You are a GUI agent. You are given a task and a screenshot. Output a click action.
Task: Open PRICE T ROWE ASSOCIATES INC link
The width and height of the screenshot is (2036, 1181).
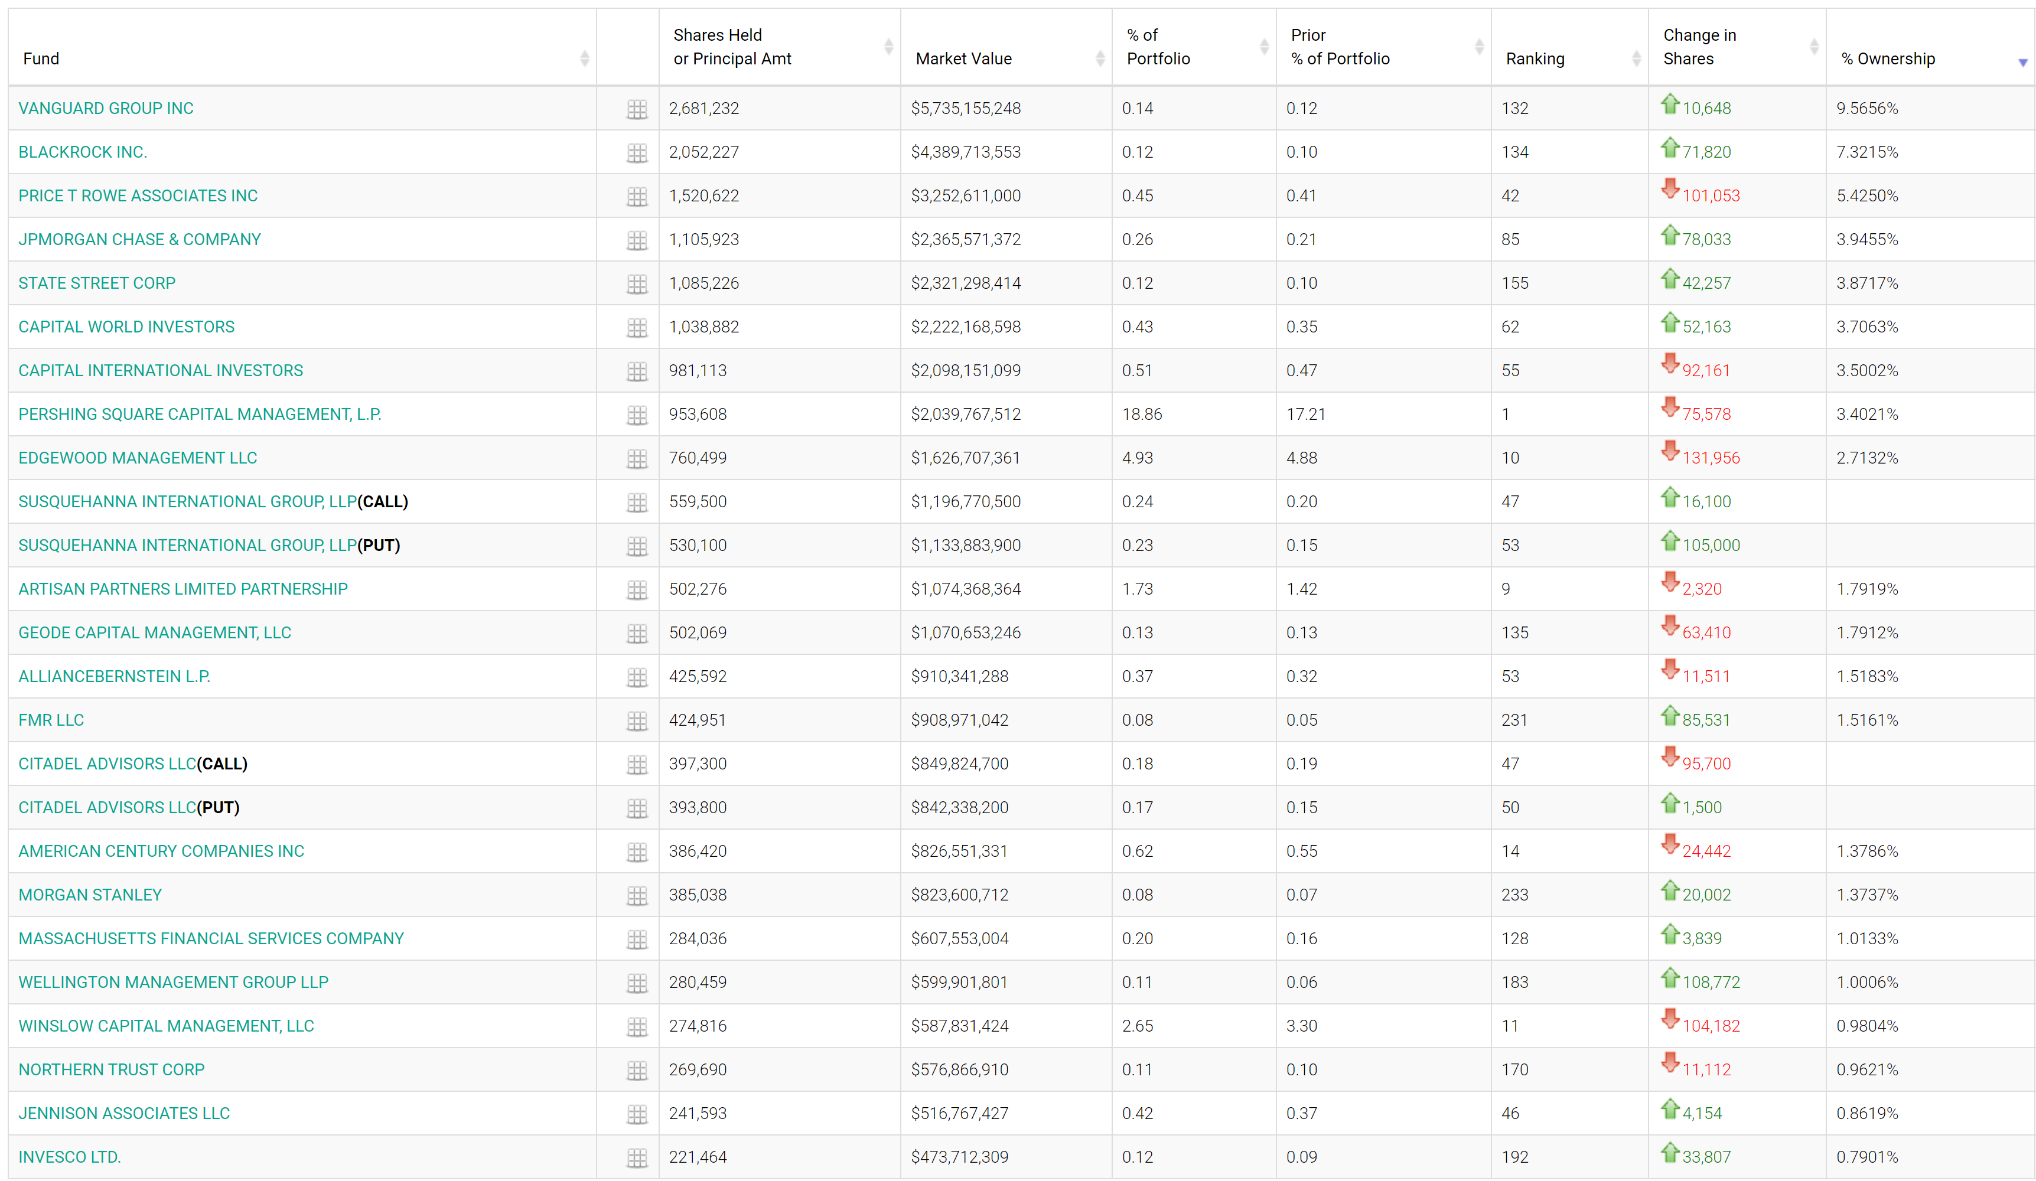[138, 195]
